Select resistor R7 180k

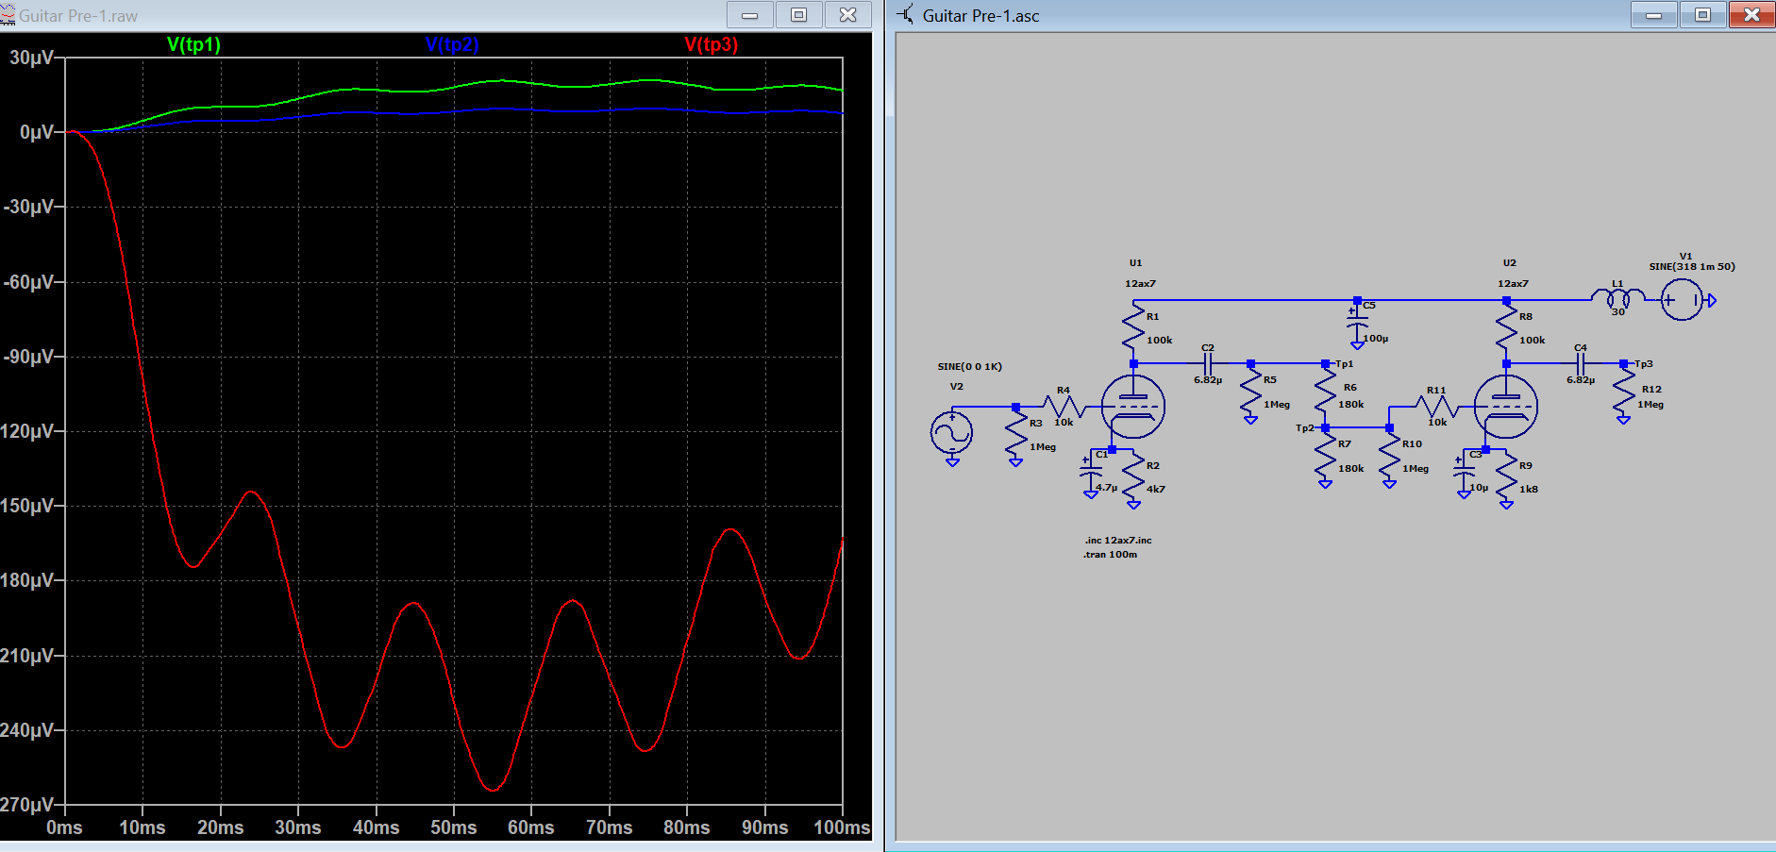[1325, 456]
